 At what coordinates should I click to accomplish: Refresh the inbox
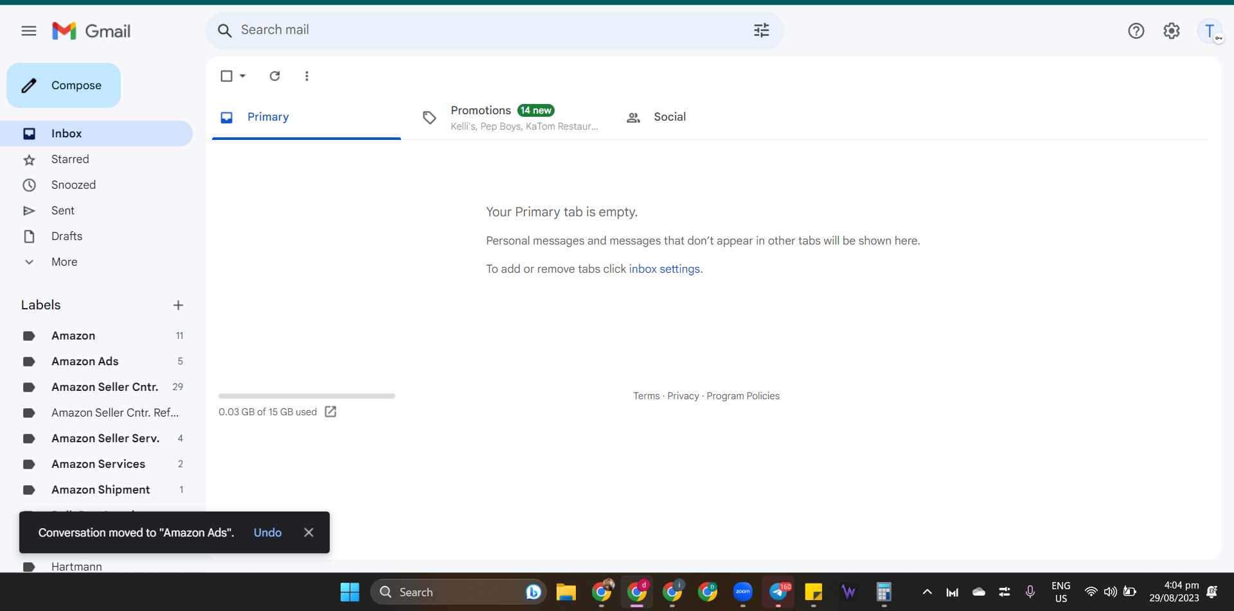[275, 76]
